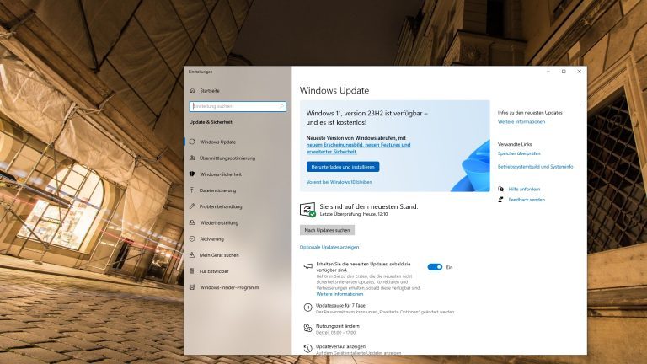Turn off the newest updates toggle switch

click(435, 267)
